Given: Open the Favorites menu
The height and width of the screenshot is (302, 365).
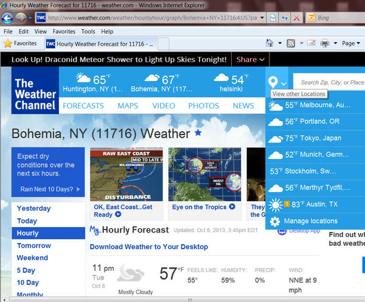Looking at the screenshot, I should (64, 32).
